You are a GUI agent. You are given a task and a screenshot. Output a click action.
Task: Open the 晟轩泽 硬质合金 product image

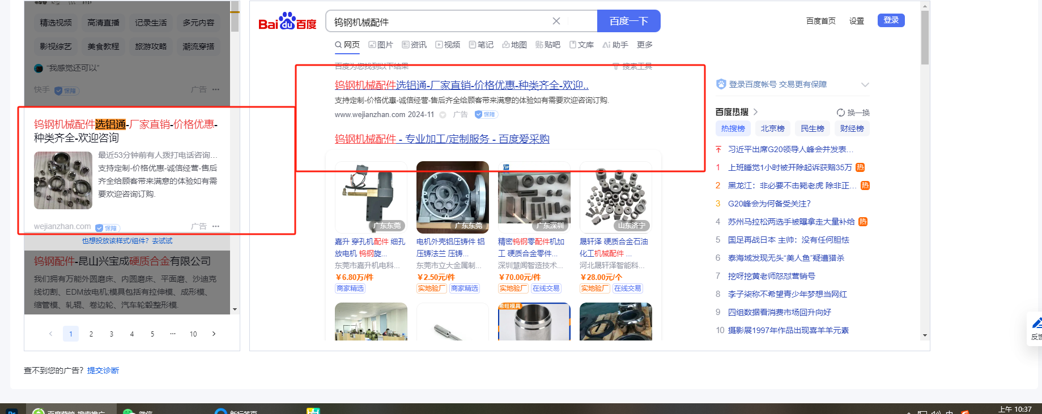tap(616, 197)
